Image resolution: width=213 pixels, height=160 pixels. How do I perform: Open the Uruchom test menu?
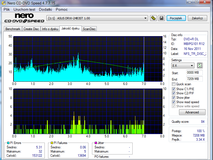[x=24, y=9]
